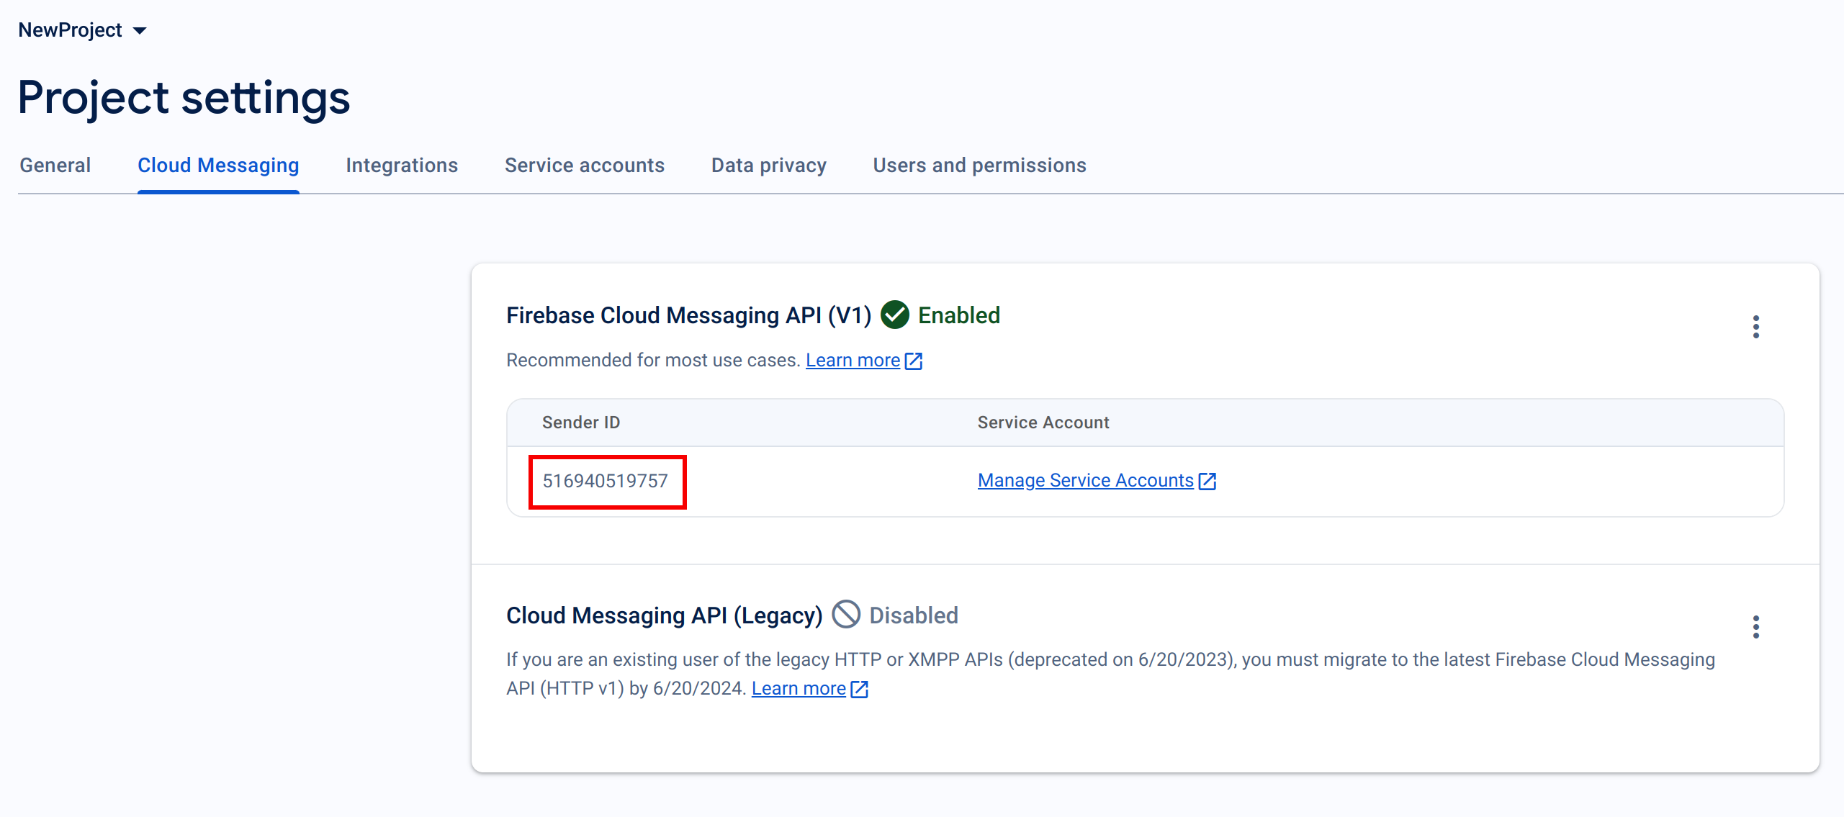Click the external link icon beside legacy Learn more
The height and width of the screenshot is (817, 1844).
(x=860, y=689)
